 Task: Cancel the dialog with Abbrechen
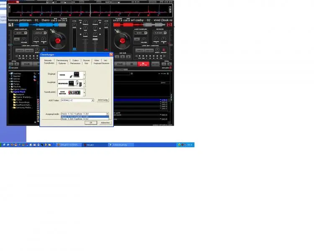(105, 123)
